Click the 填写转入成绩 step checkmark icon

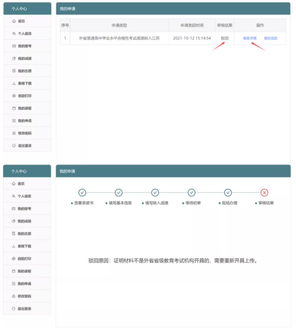(x=155, y=193)
